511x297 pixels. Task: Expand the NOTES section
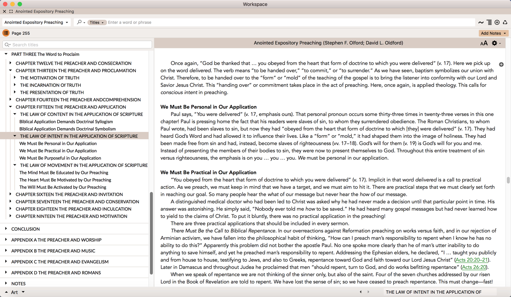[6, 284]
